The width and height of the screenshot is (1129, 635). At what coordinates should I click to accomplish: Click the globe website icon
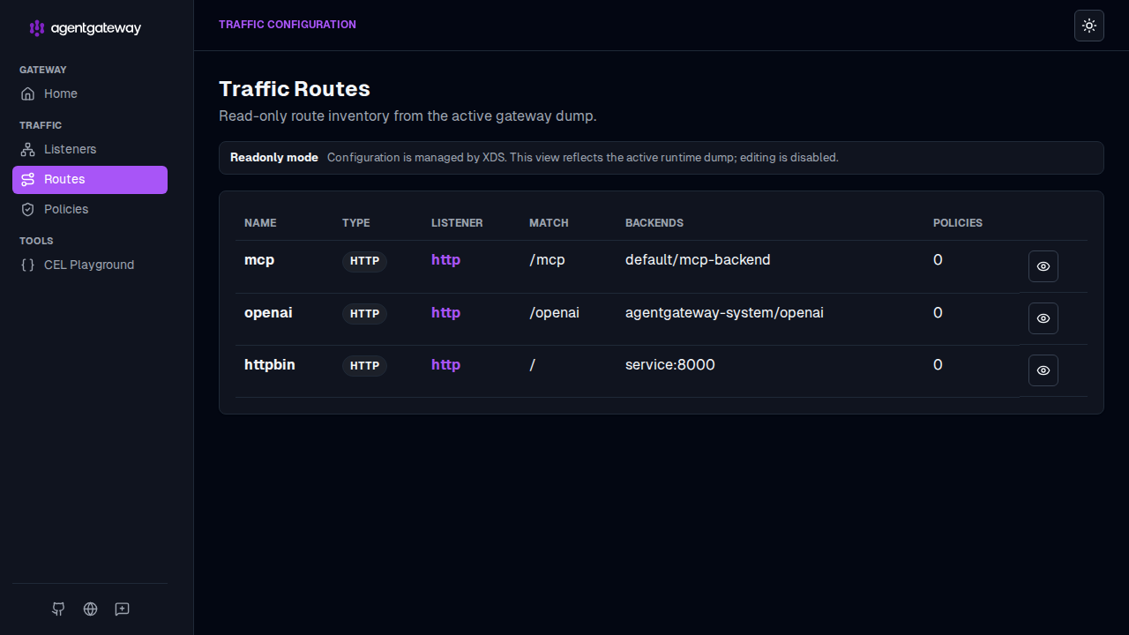click(x=90, y=609)
